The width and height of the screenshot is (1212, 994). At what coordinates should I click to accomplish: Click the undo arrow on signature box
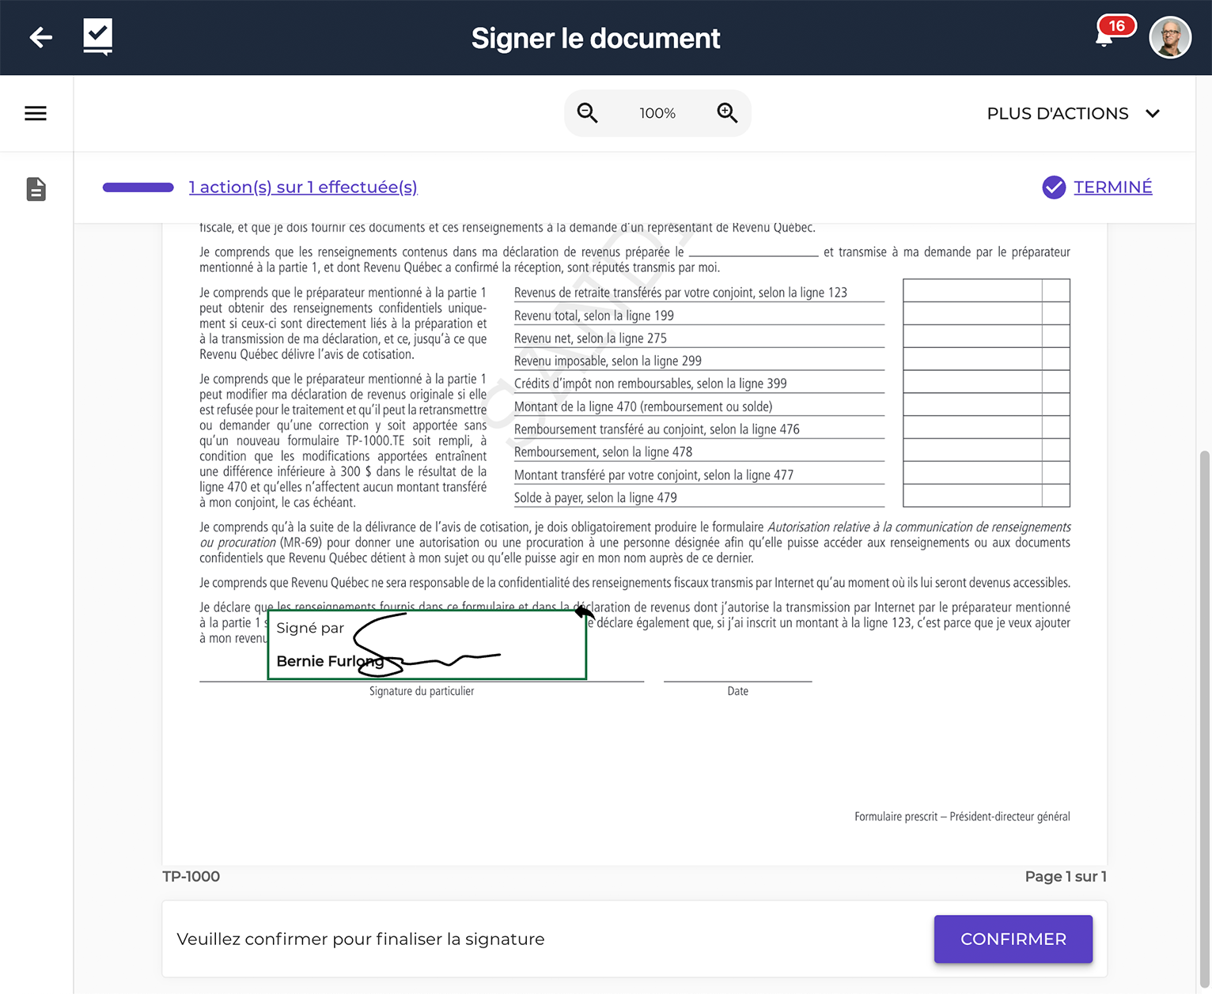(585, 613)
